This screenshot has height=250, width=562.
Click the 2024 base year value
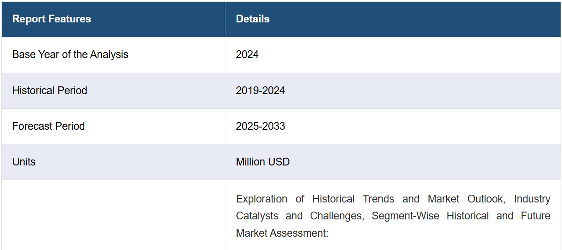point(247,54)
